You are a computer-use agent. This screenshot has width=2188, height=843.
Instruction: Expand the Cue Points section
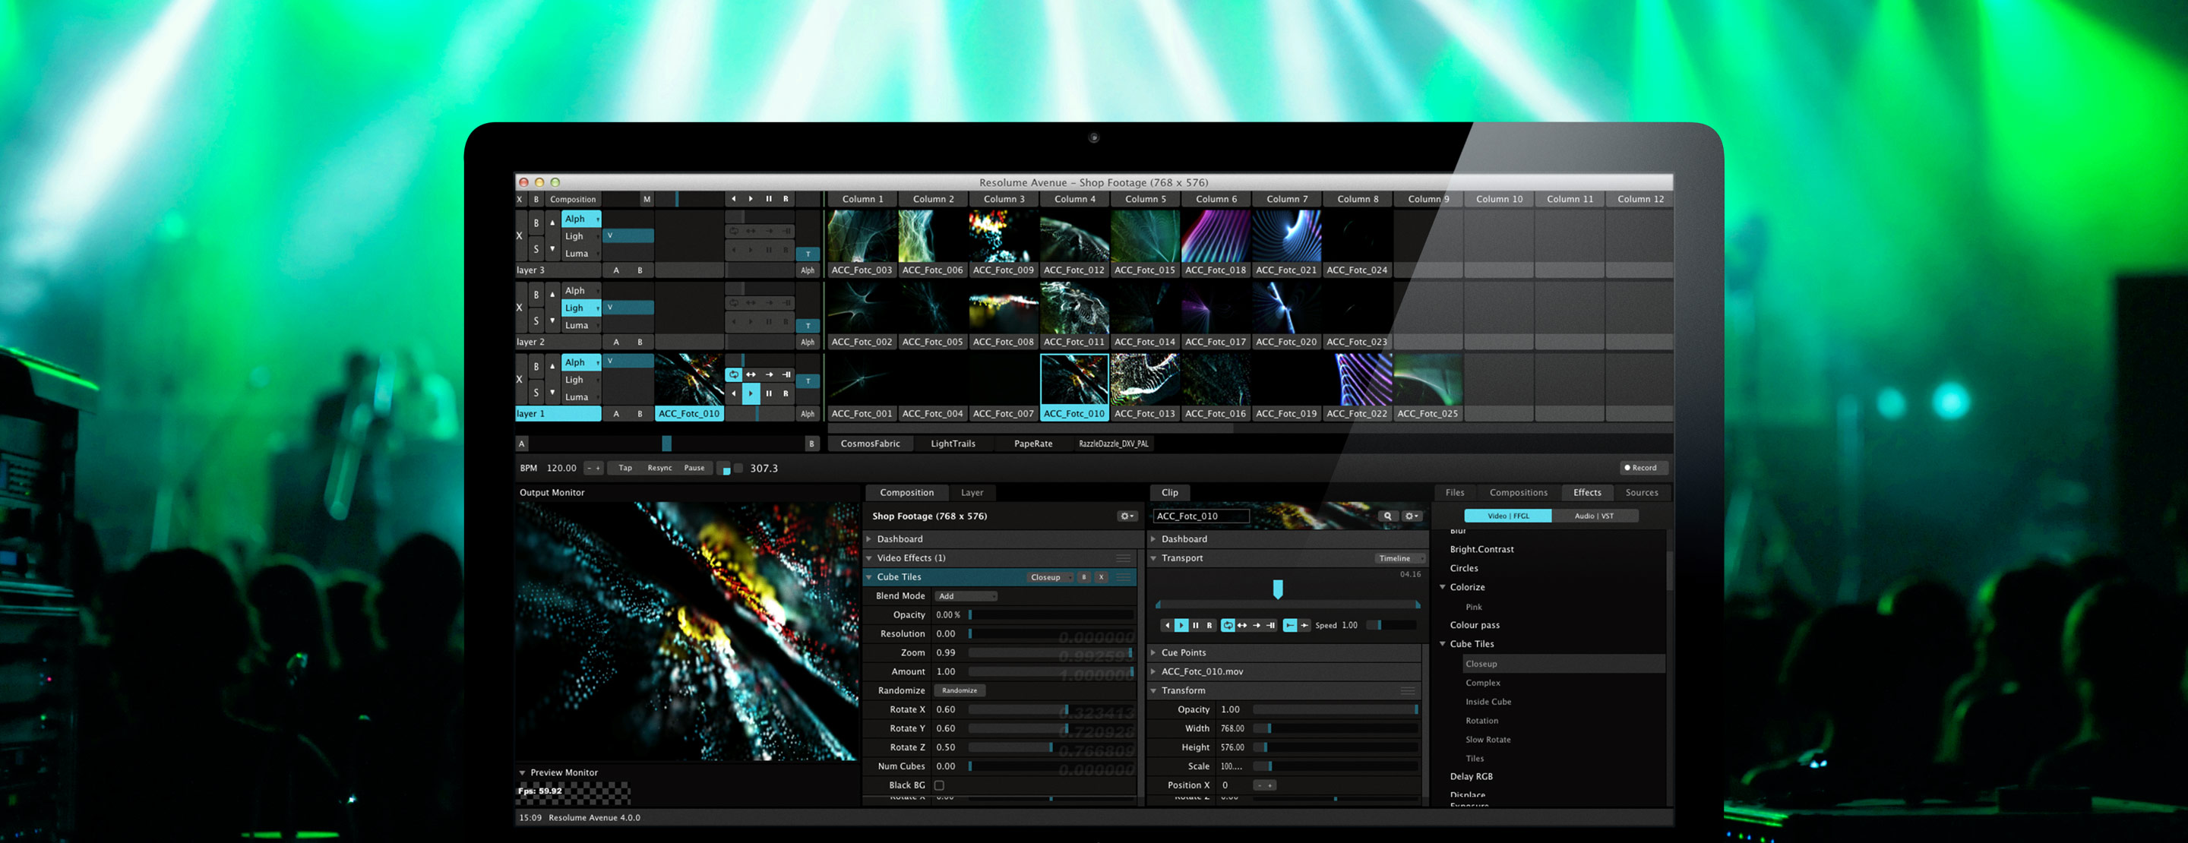1155,652
